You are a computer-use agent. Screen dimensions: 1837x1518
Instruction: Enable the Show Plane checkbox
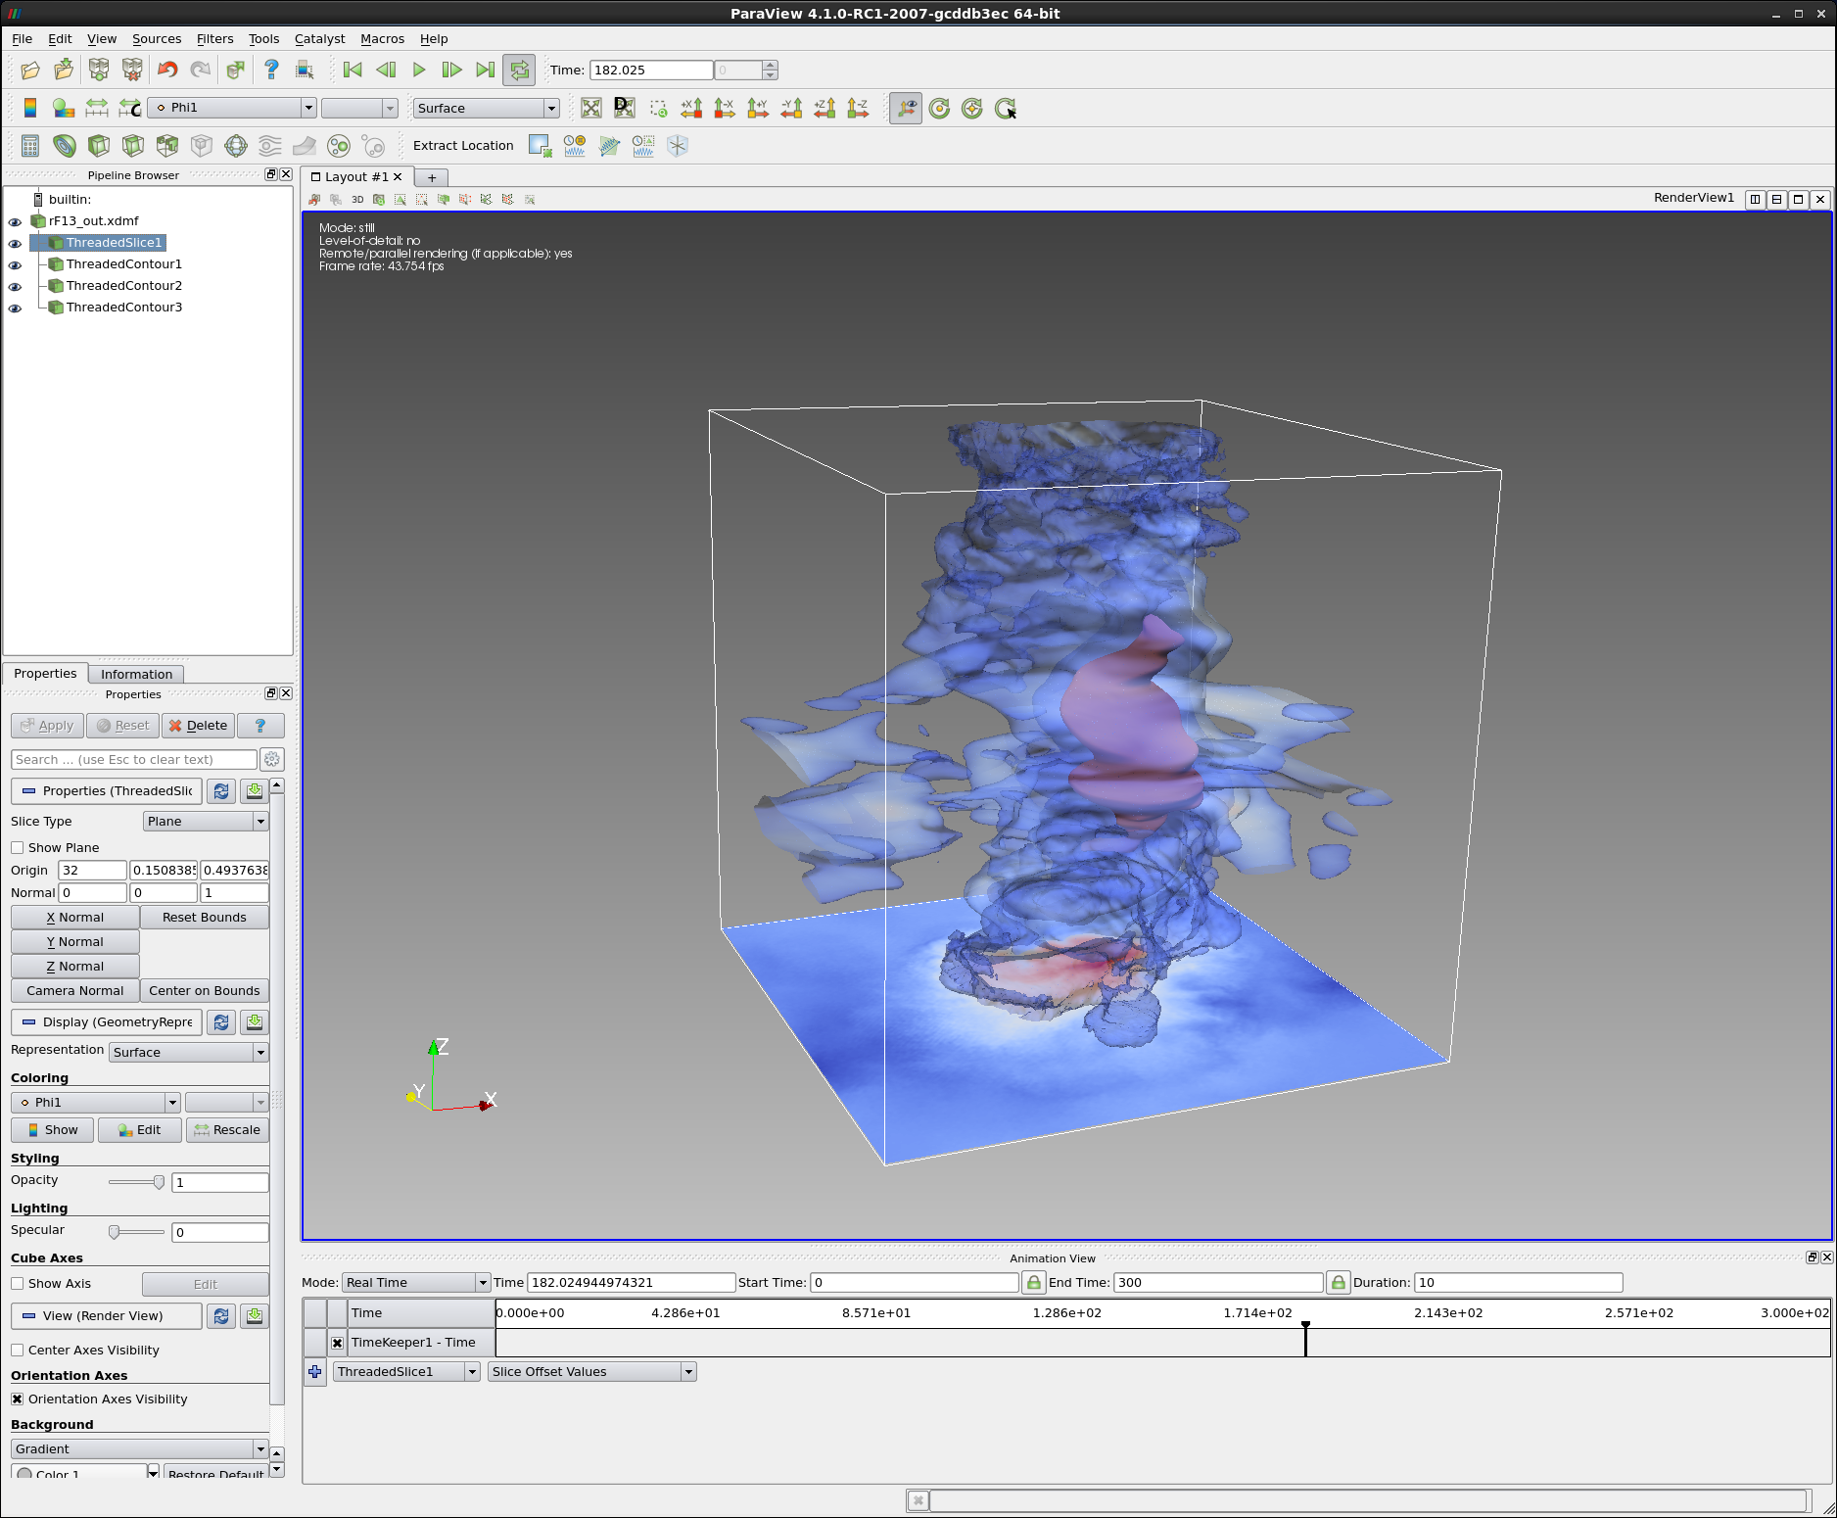(18, 847)
